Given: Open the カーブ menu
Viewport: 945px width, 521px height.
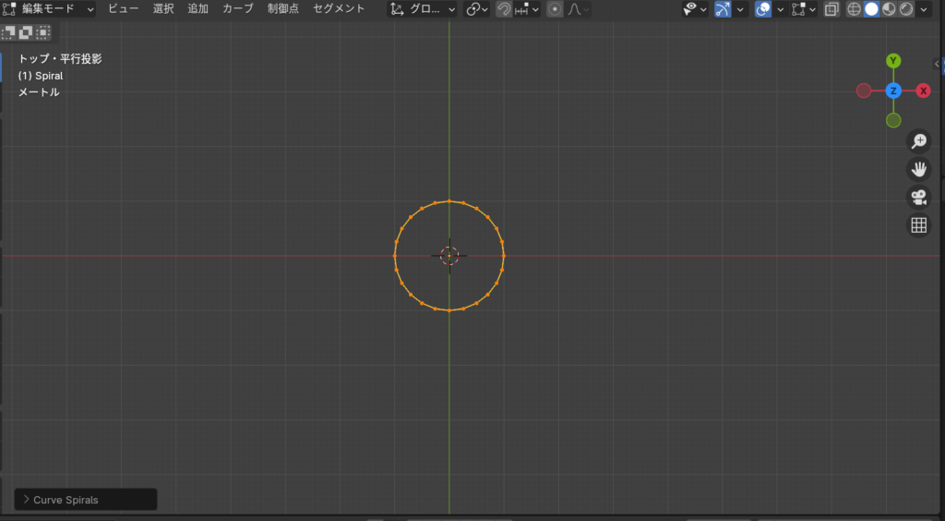Looking at the screenshot, I should click(x=237, y=9).
